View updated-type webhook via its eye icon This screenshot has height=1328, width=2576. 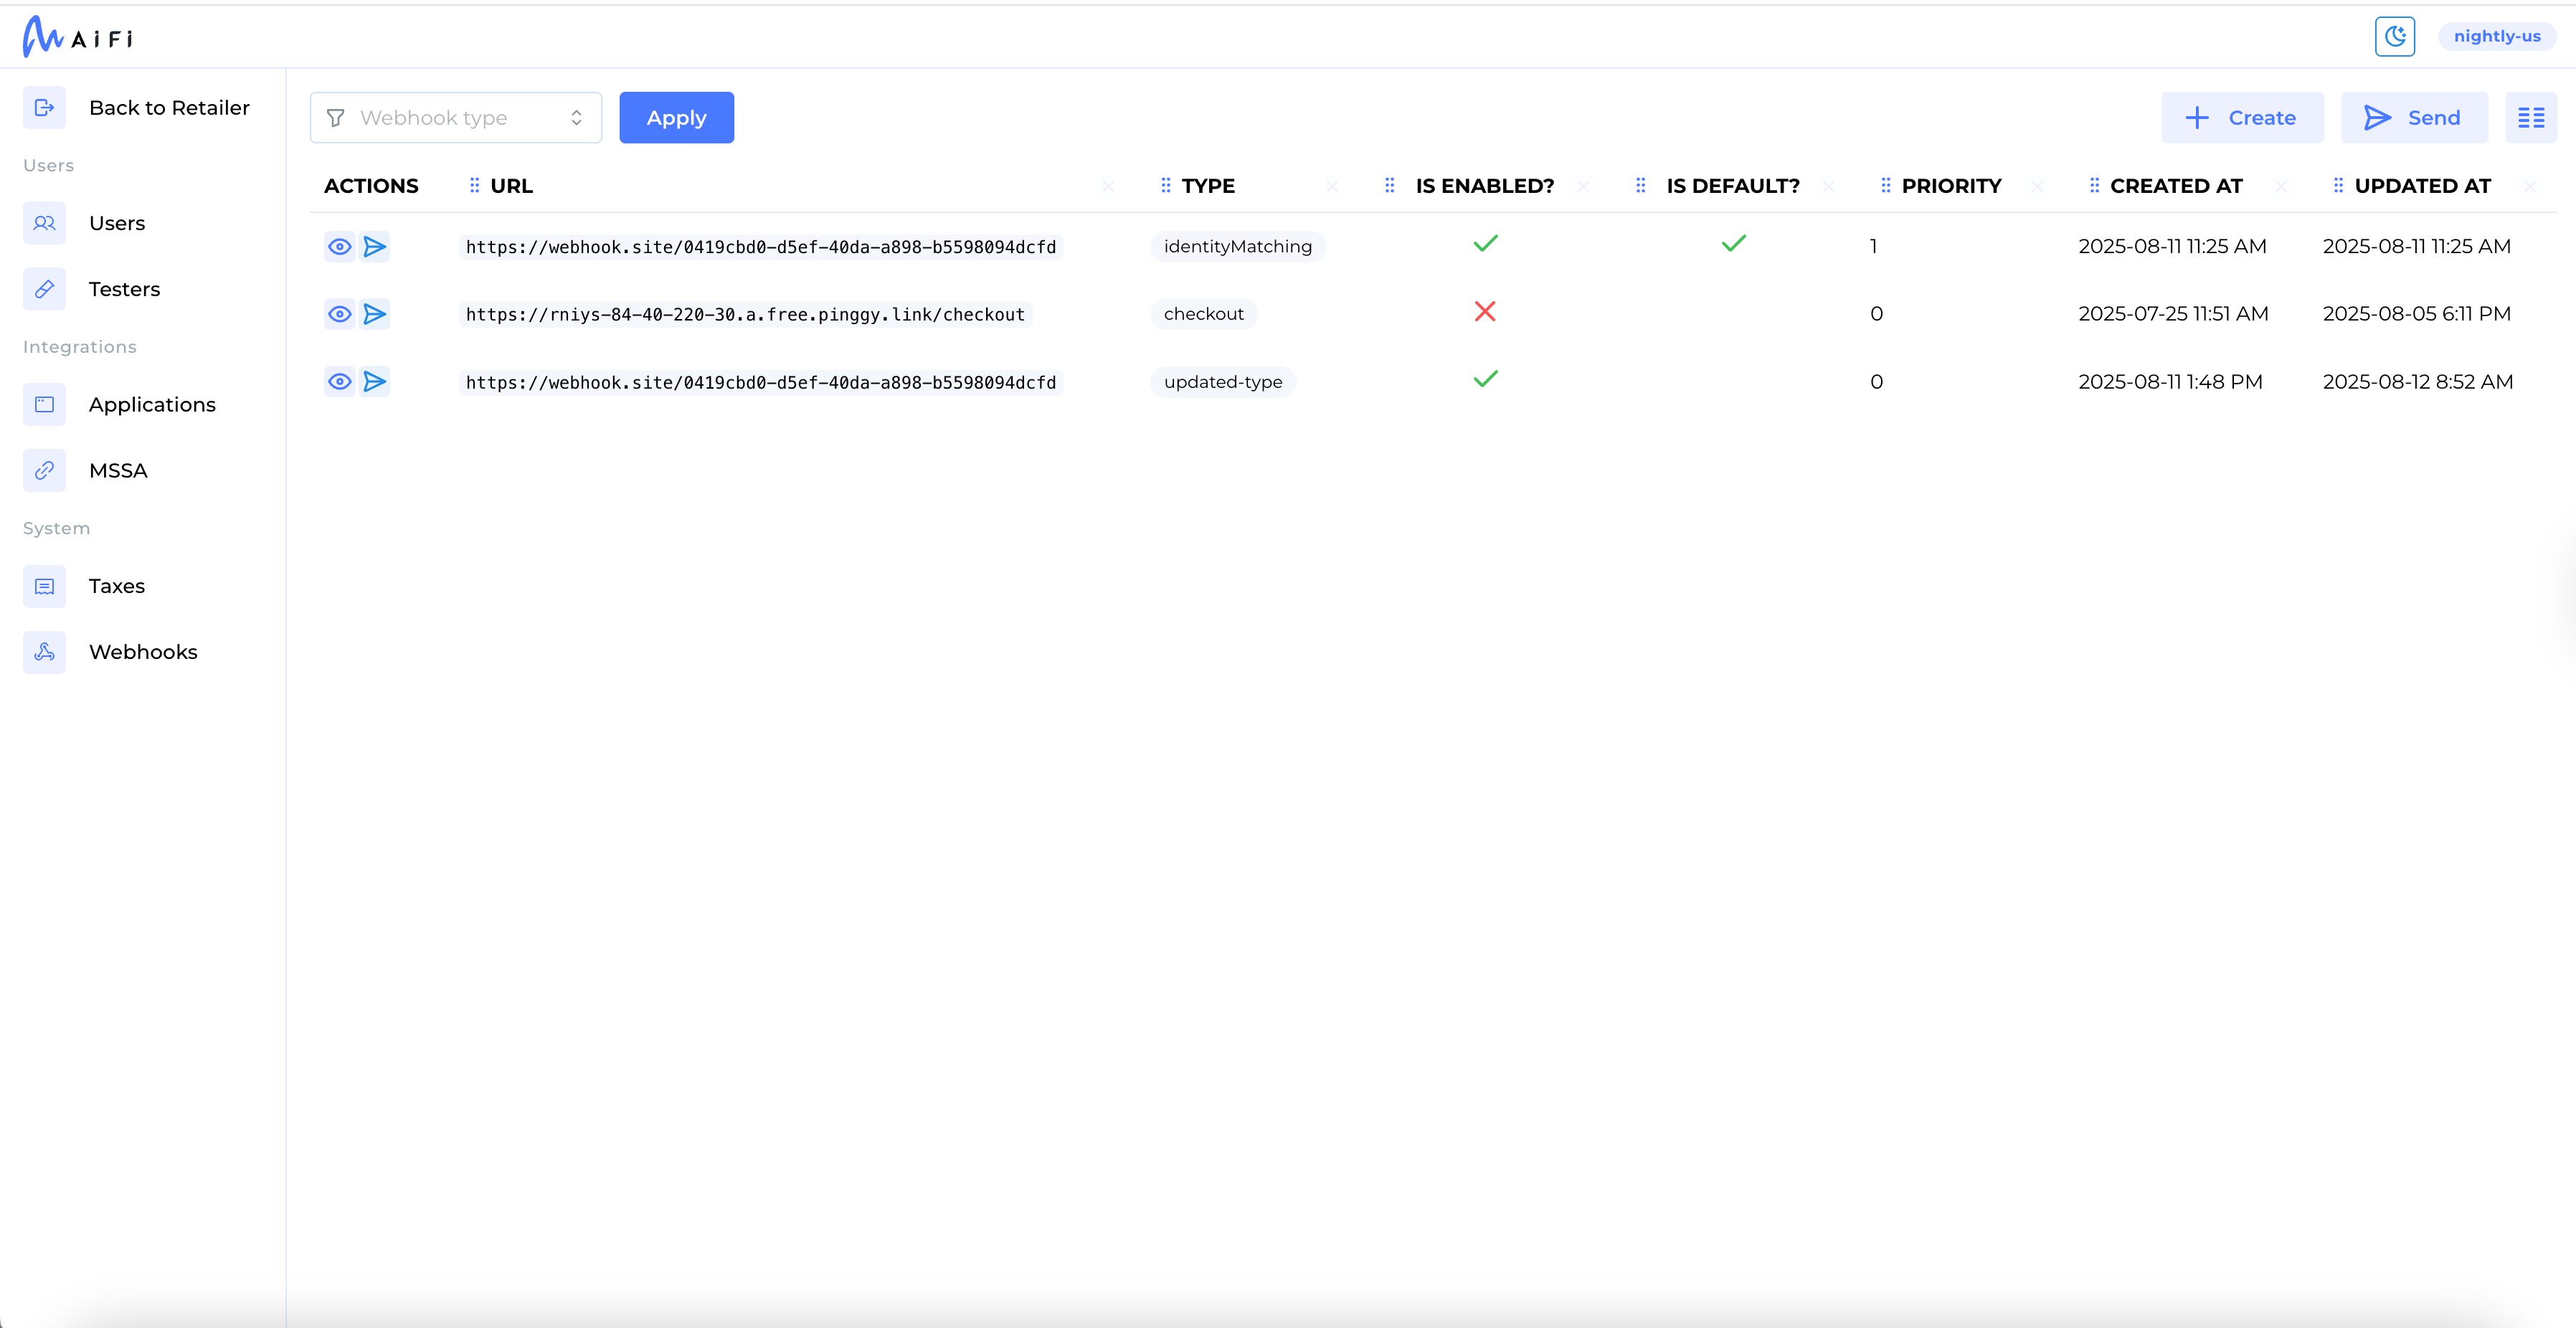coord(340,381)
